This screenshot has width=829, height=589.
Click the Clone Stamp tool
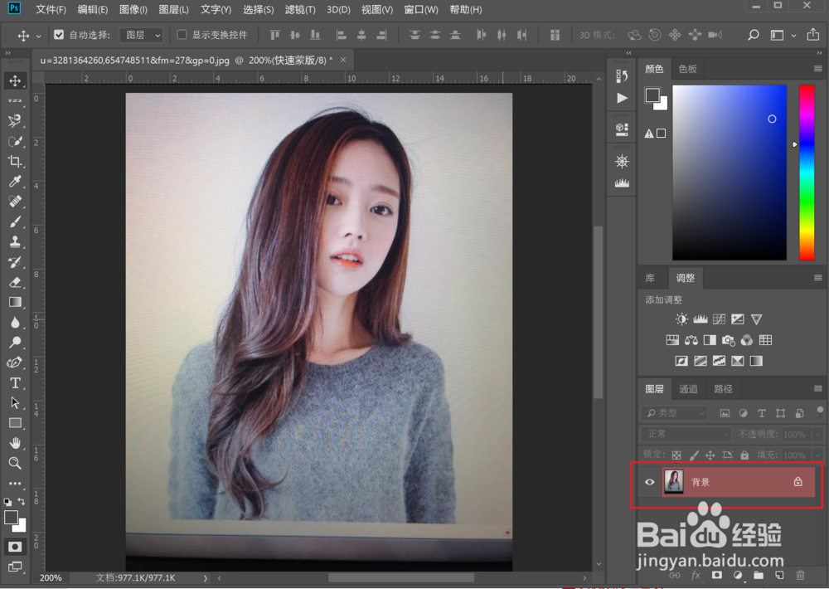[15, 242]
